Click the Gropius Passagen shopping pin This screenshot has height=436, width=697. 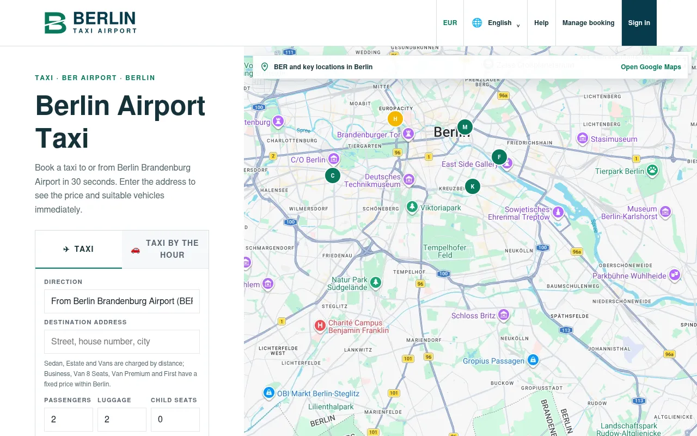pyautogui.click(x=533, y=360)
